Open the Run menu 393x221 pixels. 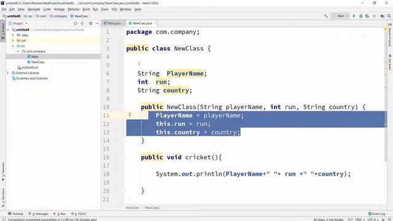pyautogui.click(x=95, y=9)
